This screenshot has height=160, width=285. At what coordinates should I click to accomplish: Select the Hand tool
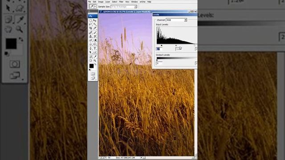coord(90,60)
